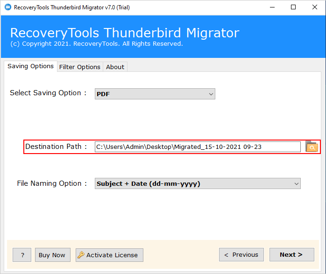Screen dimensions: 326x274
Task: Open the About tab
Action: click(115, 67)
